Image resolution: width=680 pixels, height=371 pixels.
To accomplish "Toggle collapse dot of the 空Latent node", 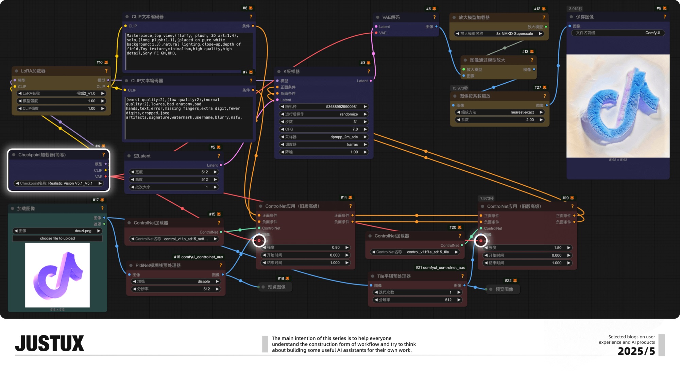I will click(129, 156).
